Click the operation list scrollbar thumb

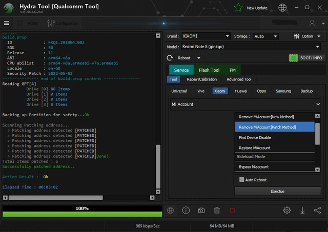pos(317,134)
